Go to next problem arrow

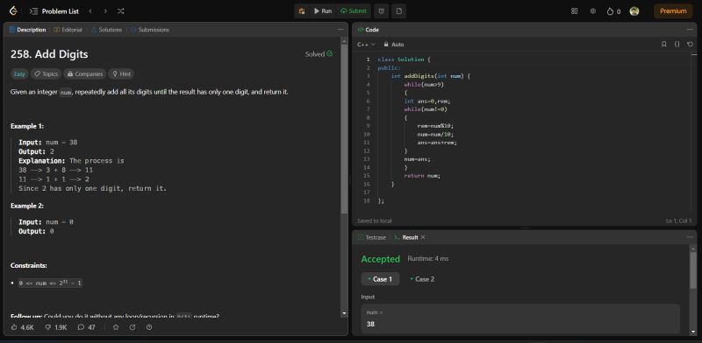[x=105, y=11]
